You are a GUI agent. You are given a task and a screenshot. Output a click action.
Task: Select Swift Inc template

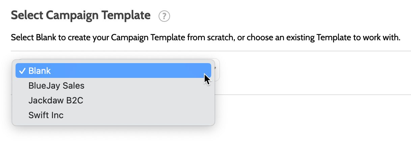click(x=46, y=115)
